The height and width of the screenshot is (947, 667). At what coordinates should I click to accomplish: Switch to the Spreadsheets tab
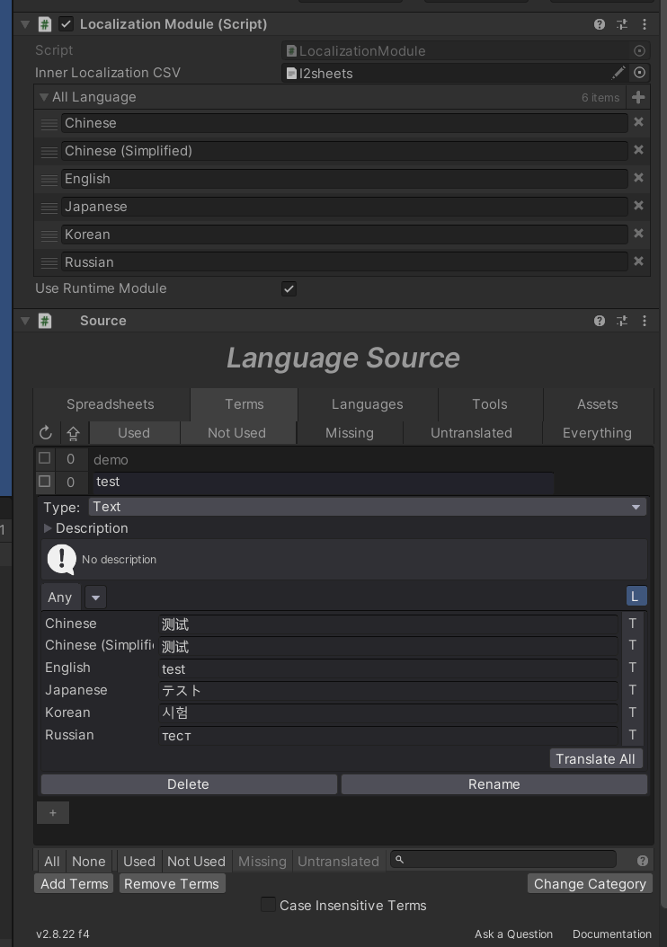point(111,404)
